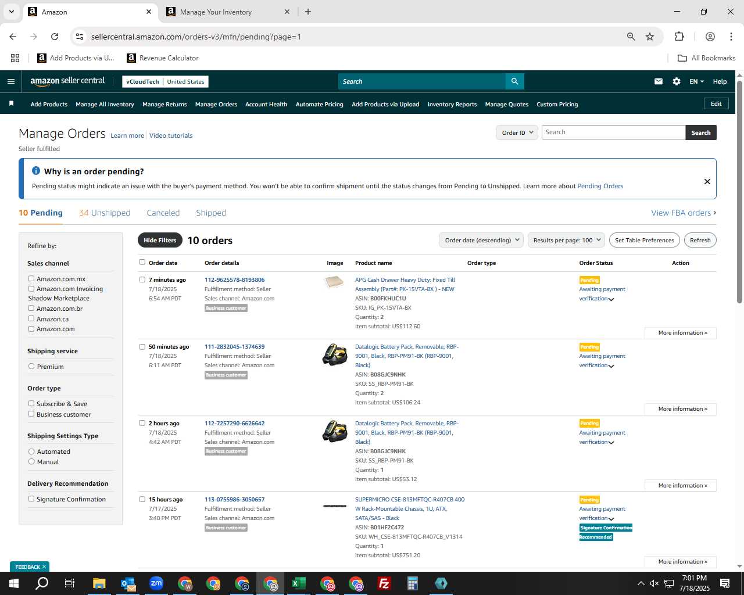Image resolution: width=744 pixels, height=595 pixels.
Task: Click the Amazon Seller Central logo
Action: 67,81
